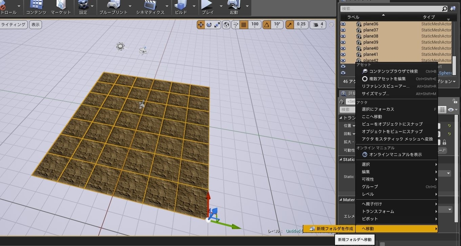This screenshot has width=461, height=246.
Task: Toggle visibility eye for plane39
Action: (343, 42)
